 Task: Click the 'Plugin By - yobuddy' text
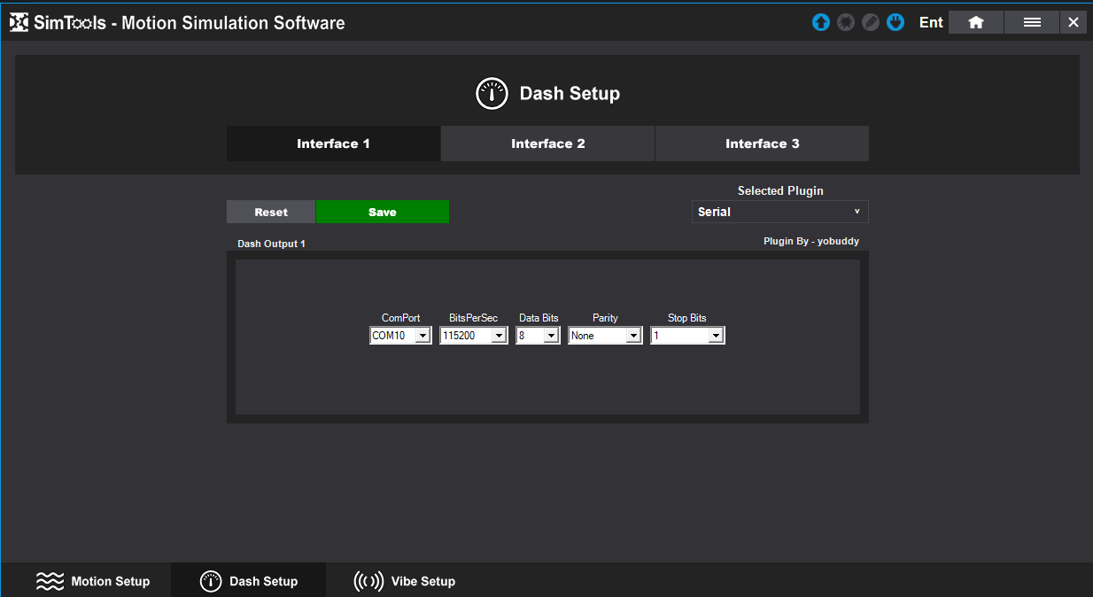pos(811,241)
